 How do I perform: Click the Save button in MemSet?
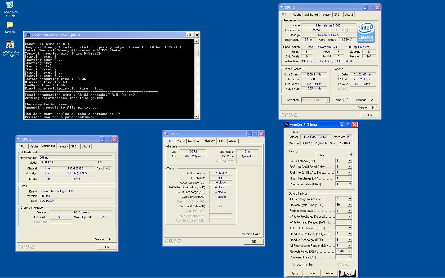[312, 273]
